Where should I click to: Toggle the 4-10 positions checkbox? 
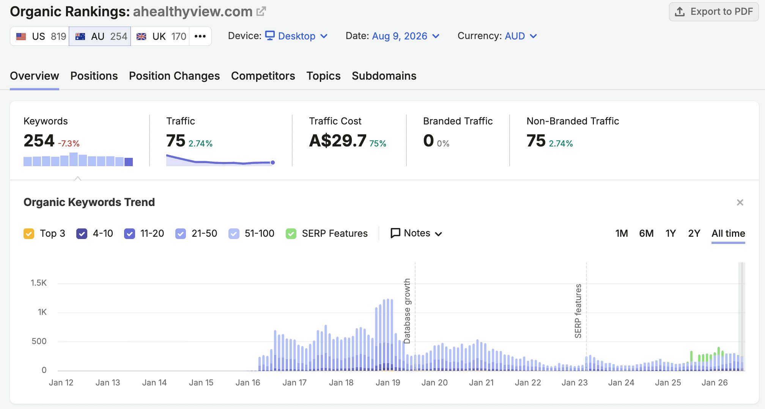(x=82, y=233)
